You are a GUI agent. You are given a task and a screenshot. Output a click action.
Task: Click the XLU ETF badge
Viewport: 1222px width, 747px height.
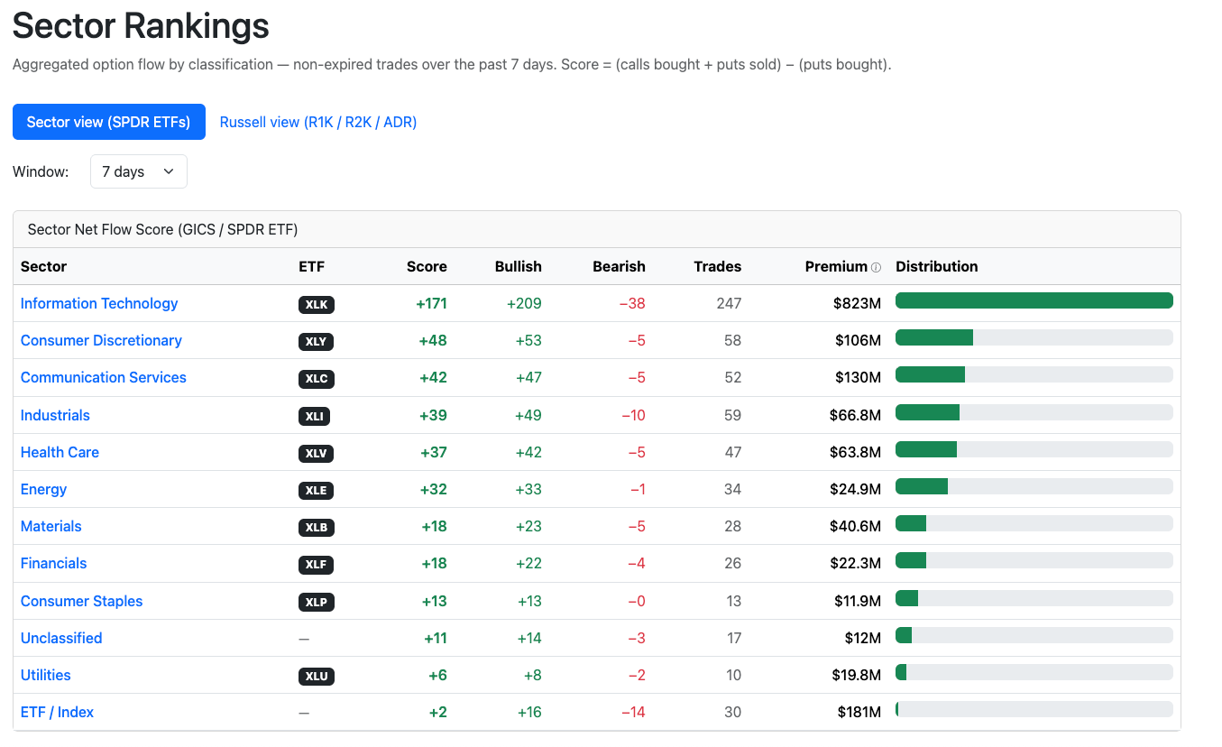click(317, 677)
